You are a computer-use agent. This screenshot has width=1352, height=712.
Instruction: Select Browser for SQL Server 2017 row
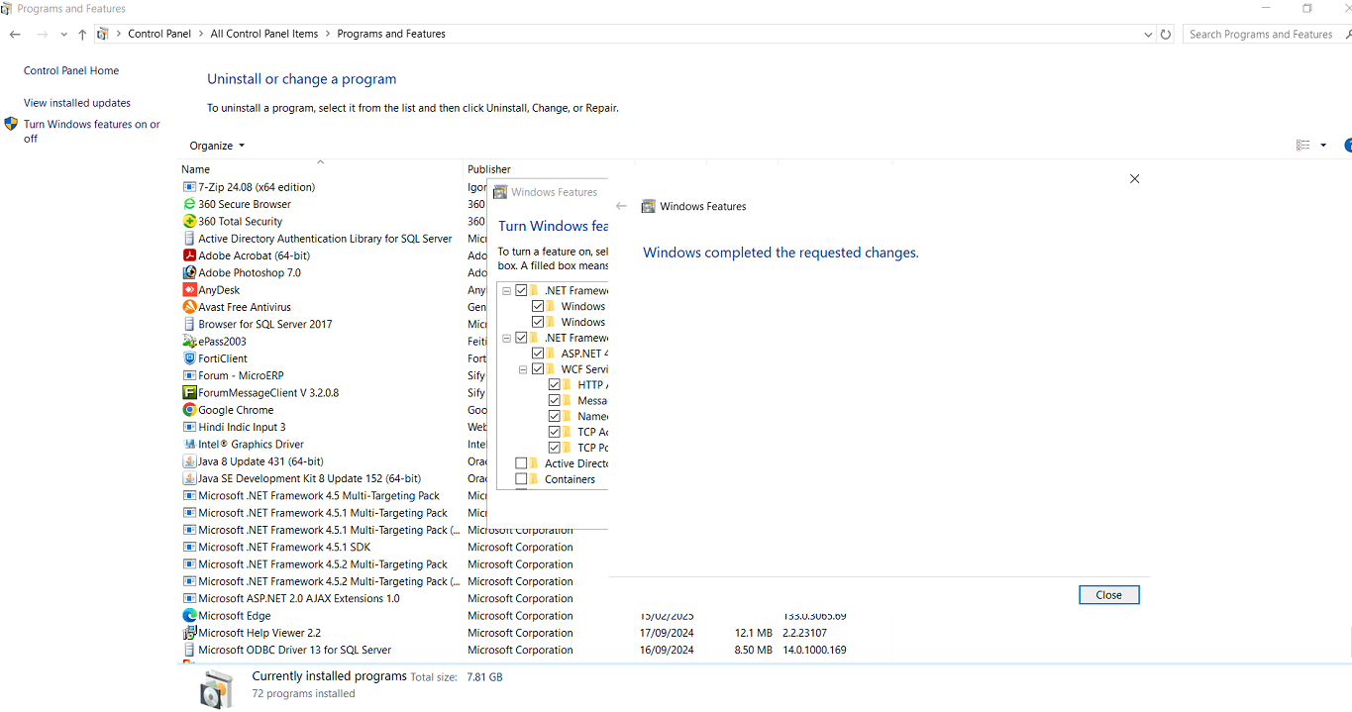(264, 324)
